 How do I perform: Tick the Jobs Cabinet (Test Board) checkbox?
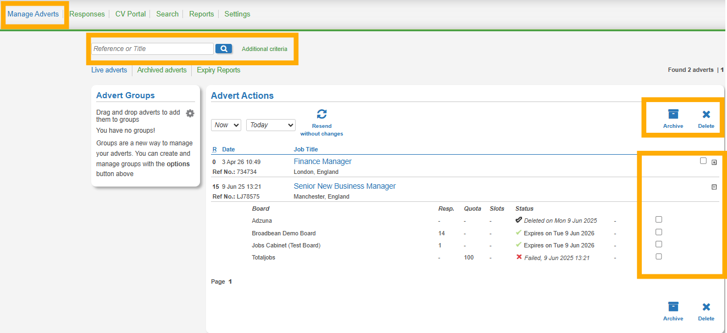pyautogui.click(x=659, y=244)
